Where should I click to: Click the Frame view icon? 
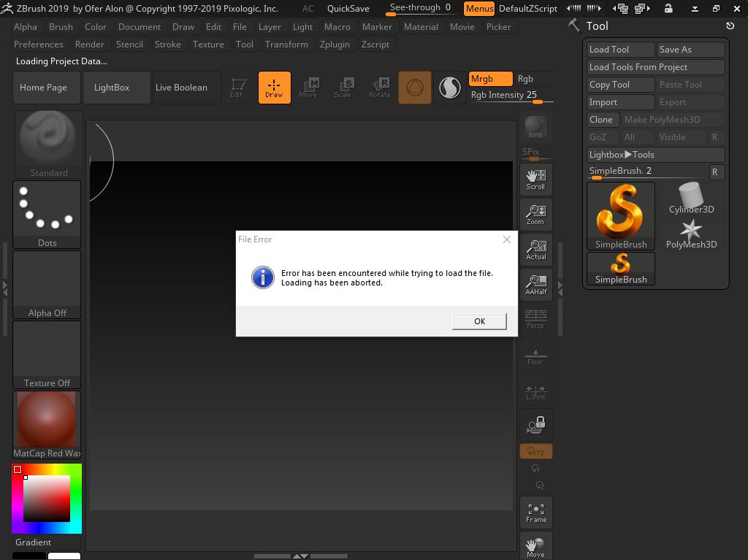[x=535, y=513]
